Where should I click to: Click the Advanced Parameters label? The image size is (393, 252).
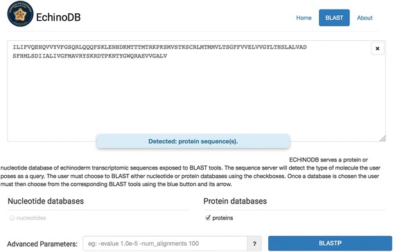click(x=42, y=244)
